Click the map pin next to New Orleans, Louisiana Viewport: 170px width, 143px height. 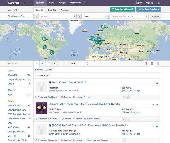[81, 112]
